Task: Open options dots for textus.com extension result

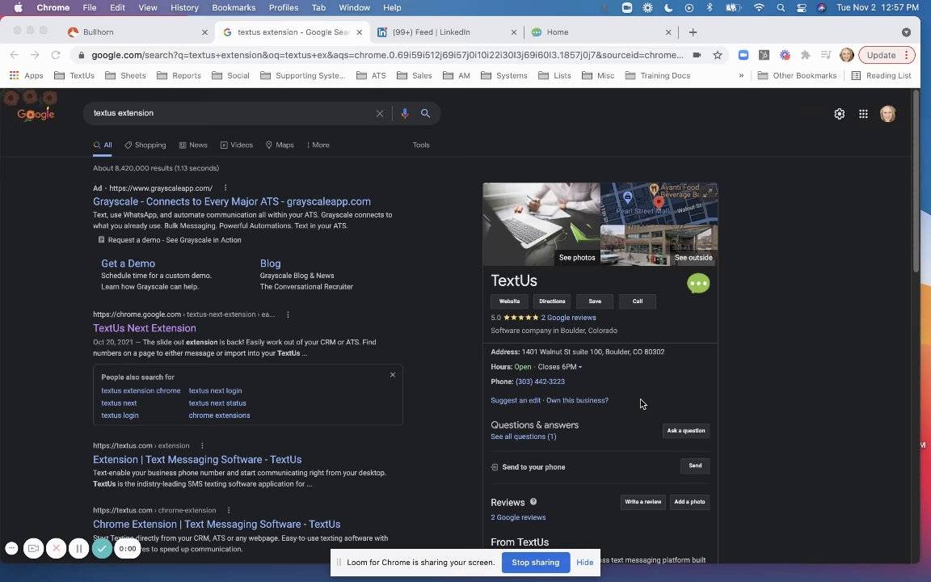Action: pos(202,445)
